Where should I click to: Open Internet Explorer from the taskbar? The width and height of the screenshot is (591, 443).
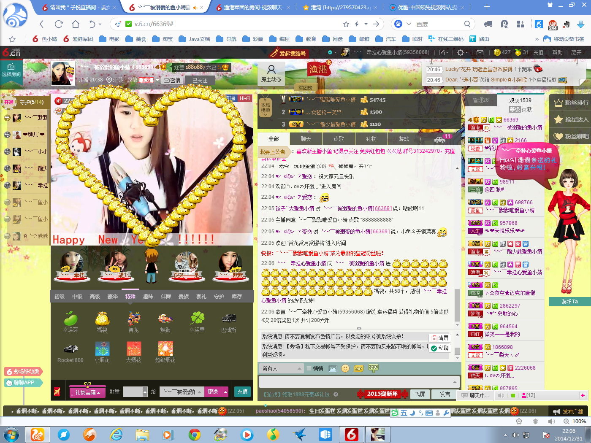pyautogui.click(x=116, y=434)
